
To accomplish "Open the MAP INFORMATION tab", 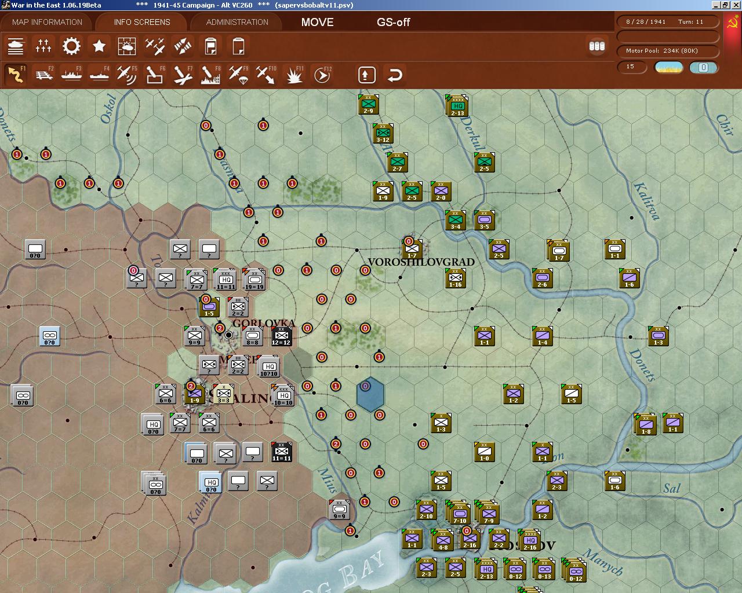I will (47, 22).
